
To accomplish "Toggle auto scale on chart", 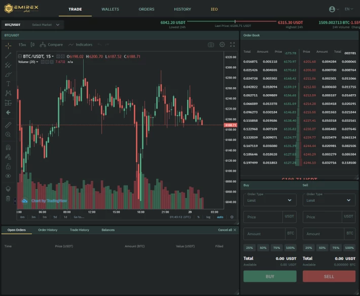I will click(x=220, y=217).
